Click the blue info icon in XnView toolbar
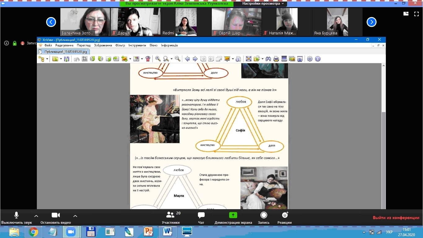This screenshot has width=423, height=238. coord(318,59)
